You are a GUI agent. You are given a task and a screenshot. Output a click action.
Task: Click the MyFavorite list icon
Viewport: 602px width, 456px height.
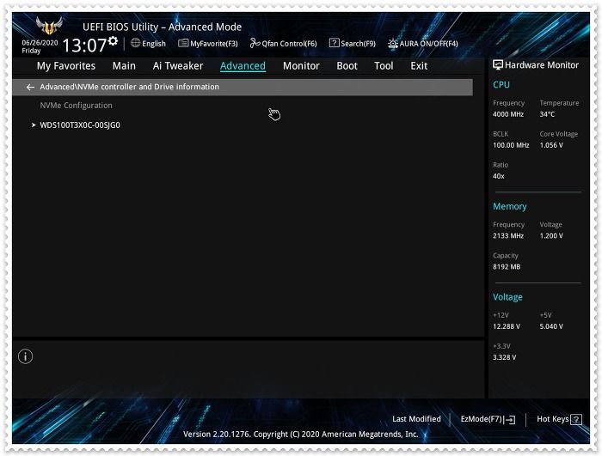(x=183, y=43)
